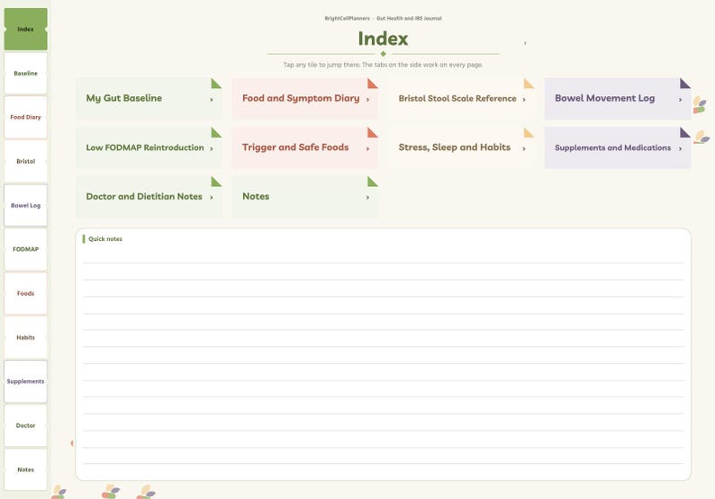Click the small chevron right of the Index title

tap(525, 43)
